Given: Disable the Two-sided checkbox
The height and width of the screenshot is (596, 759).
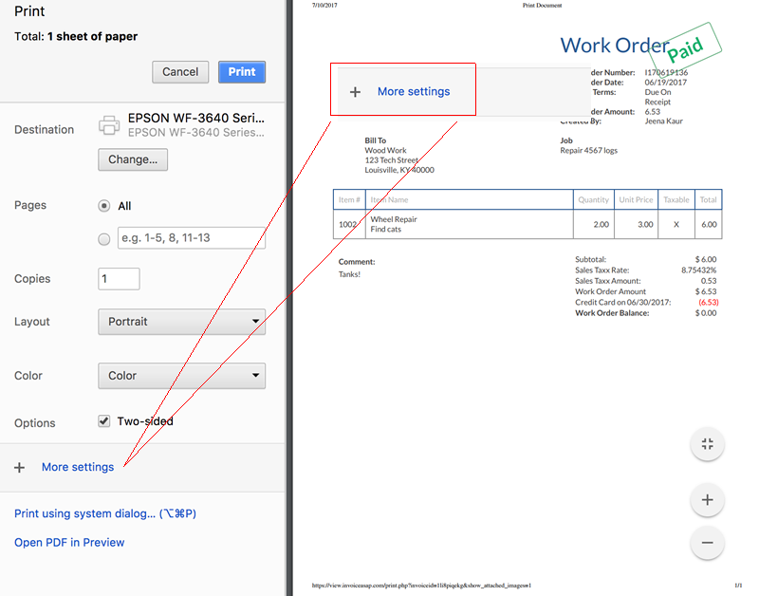Looking at the screenshot, I should click(104, 420).
